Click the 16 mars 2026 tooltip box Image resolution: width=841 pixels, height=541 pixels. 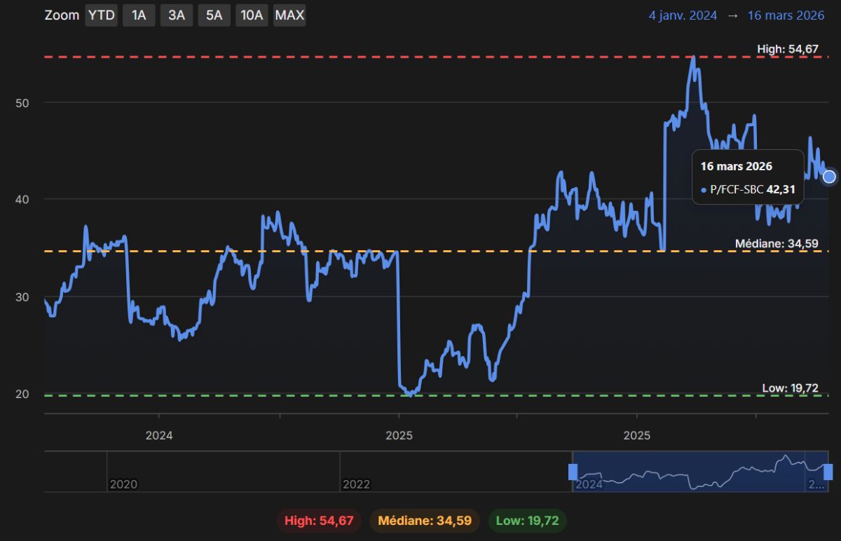(x=748, y=177)
